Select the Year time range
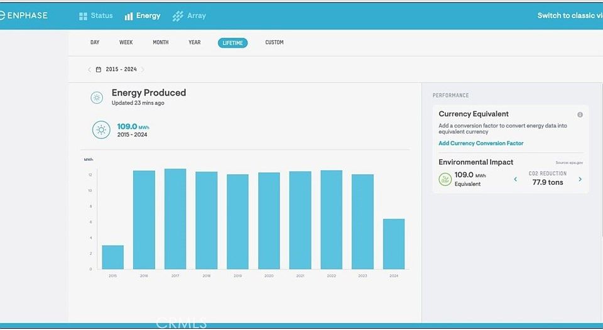Image resolution: width=603 pixels, height=330 pixels. pyautogui.click(x=195, y=43)
